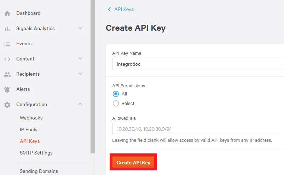Click the sidebar vertical scrollbar

[x=93, y=77]
